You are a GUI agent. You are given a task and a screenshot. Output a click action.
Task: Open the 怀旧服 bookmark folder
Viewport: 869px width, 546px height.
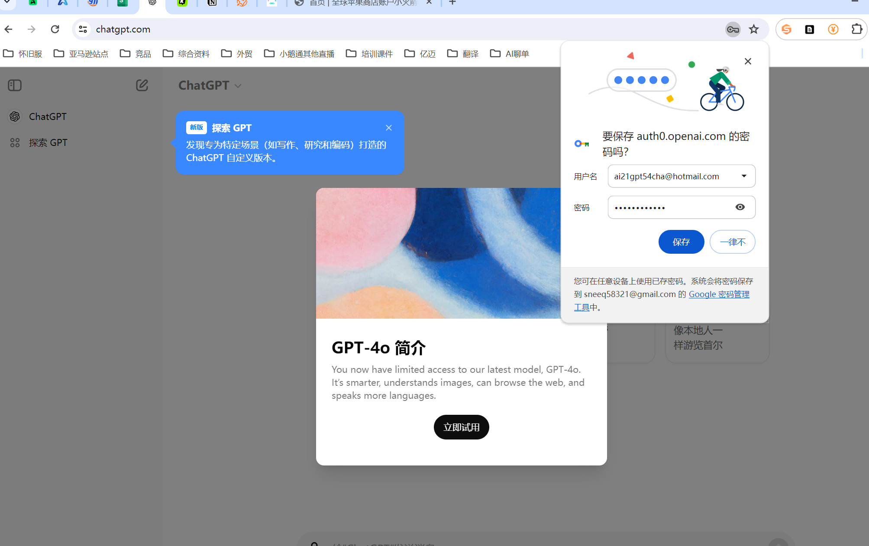23,54
